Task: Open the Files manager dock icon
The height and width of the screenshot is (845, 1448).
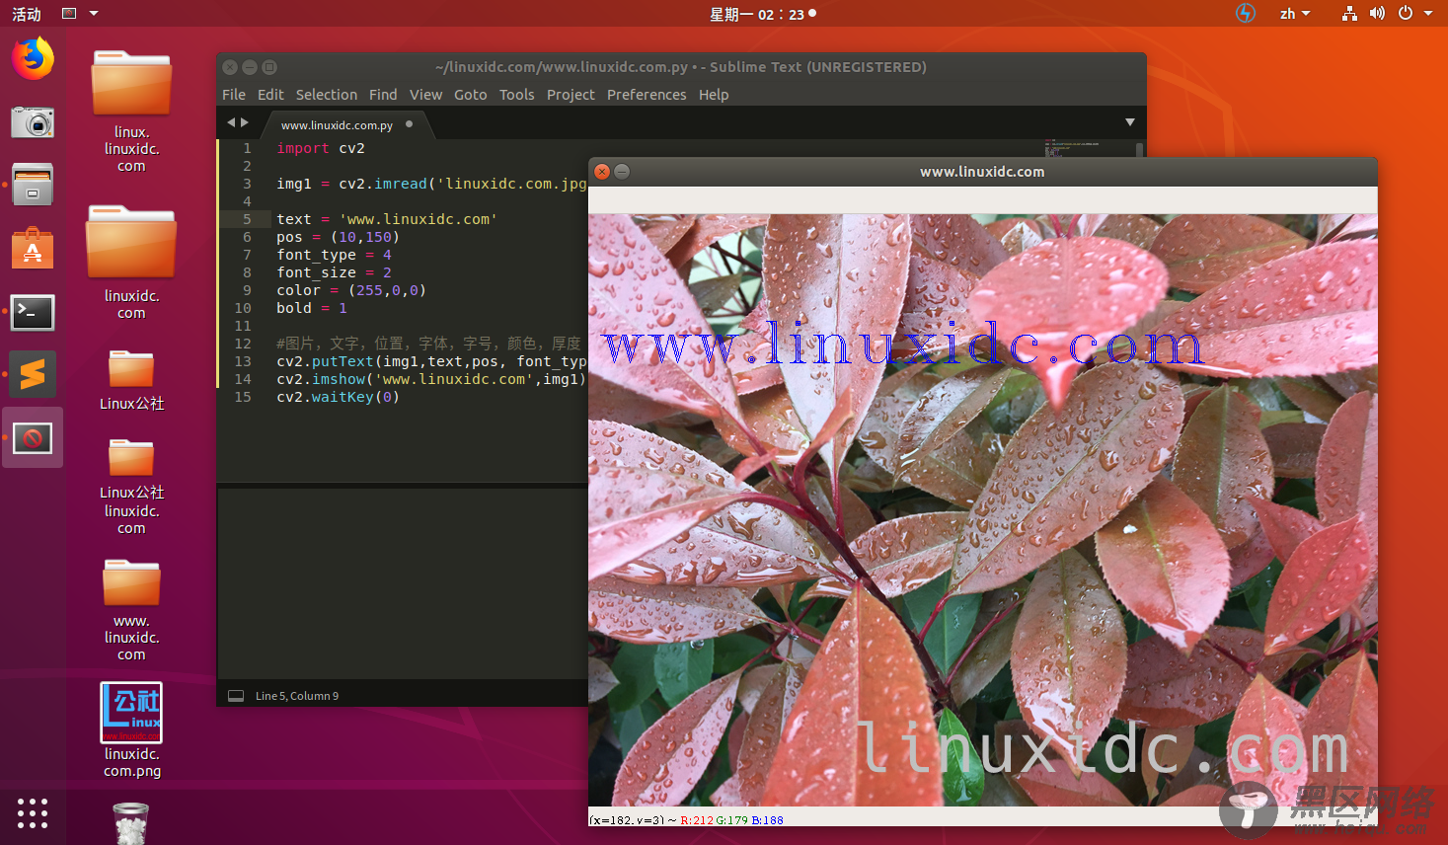Action: pos(33,184)
